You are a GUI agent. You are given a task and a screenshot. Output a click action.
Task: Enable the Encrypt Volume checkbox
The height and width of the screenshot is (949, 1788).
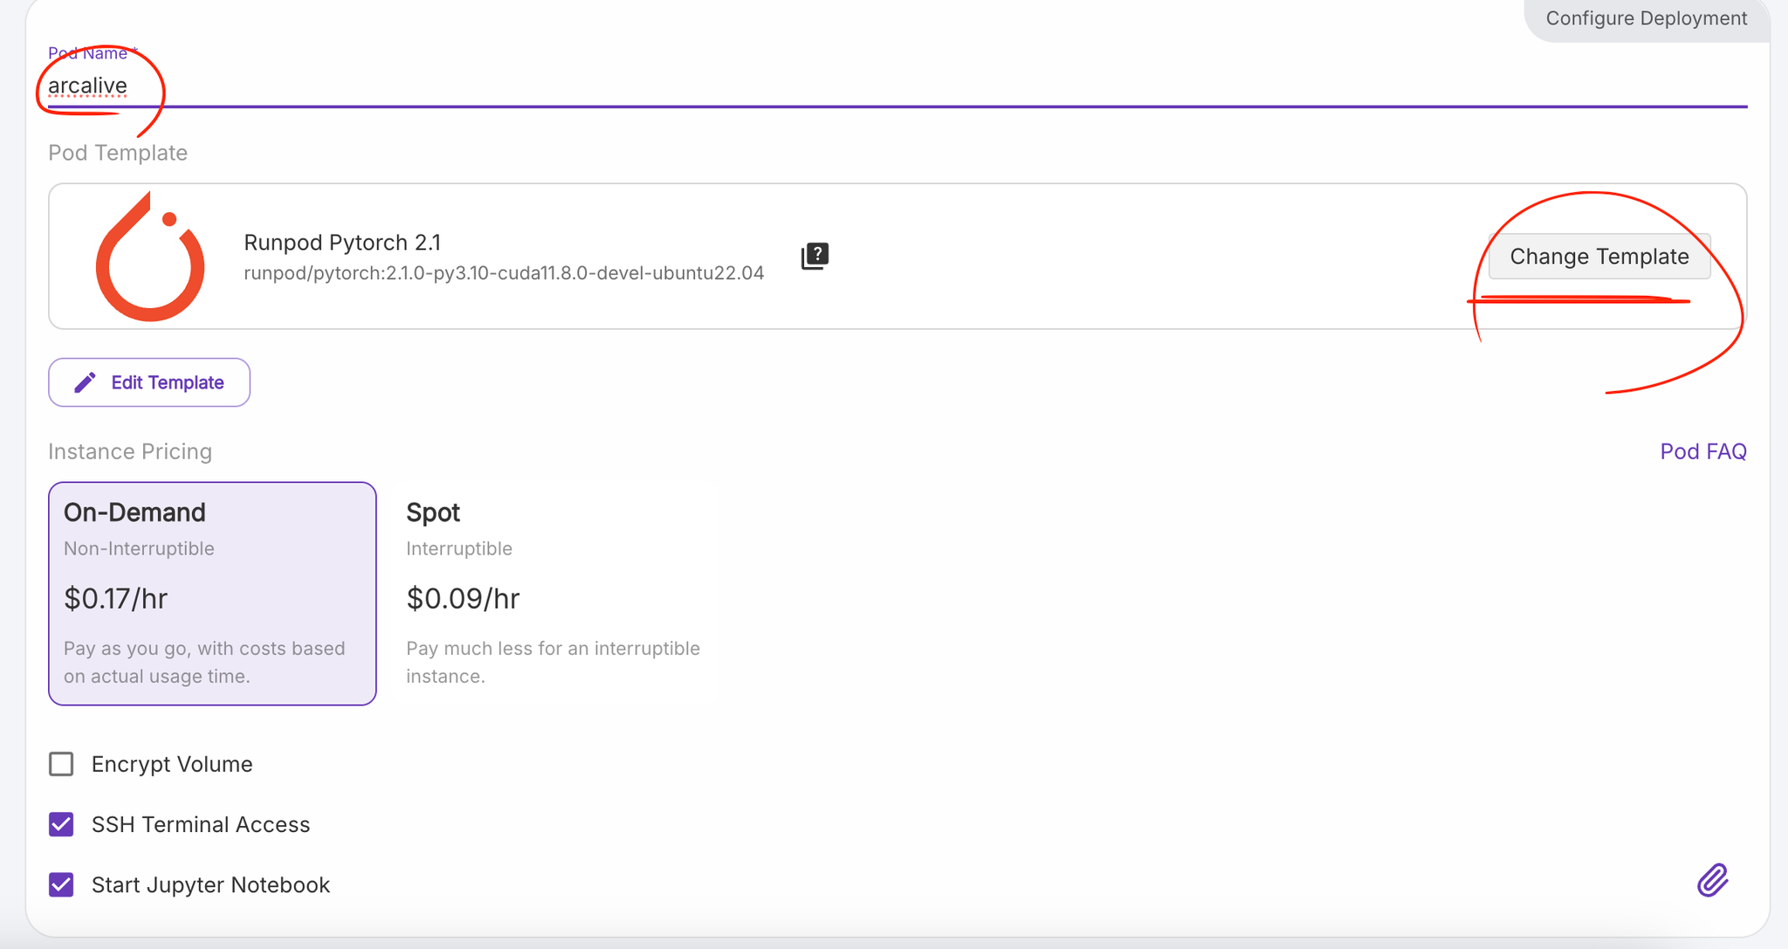click(61, 764)
